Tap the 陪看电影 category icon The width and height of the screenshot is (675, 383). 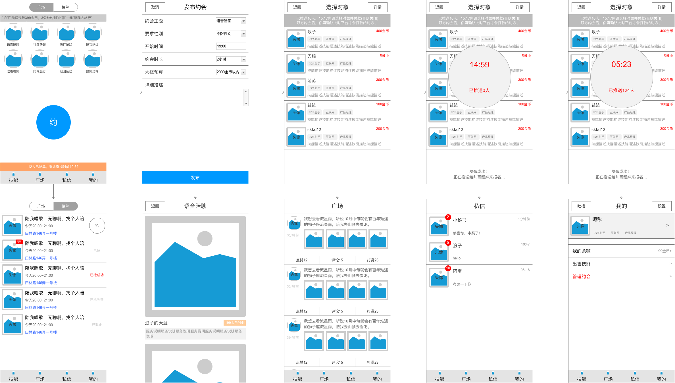[x=13, y=59]
